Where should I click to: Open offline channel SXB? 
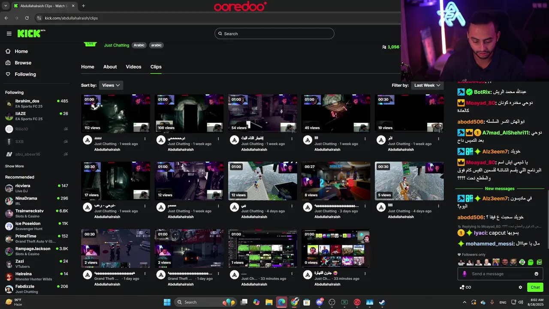point(36,141)
